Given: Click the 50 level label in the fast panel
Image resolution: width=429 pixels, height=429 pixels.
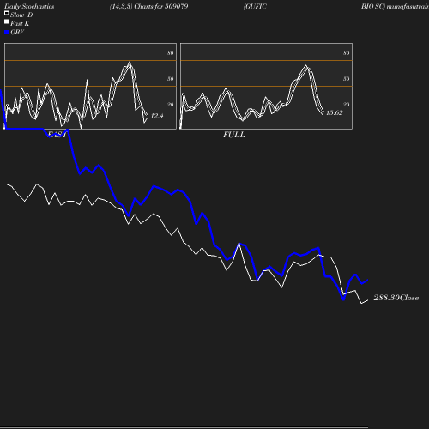Looking at the screenshot, I should pyautogui.click(x=170, y=79).
